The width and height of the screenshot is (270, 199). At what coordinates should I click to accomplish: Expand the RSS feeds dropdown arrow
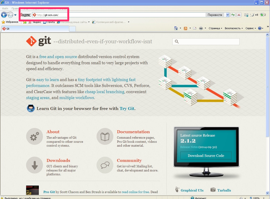pos(190,28)
